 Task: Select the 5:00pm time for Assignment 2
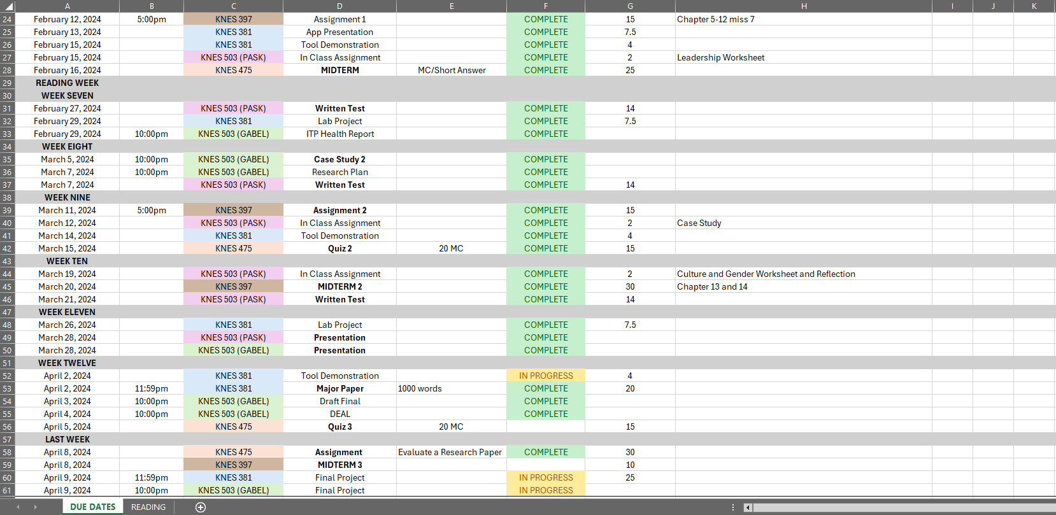point(152,210)
